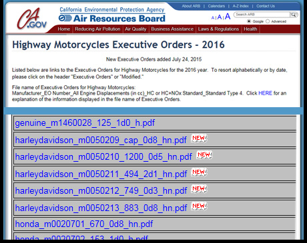Open genuine_m1460028_125_1d0_h.pdf
The height and width of the screenshot is (243, 307).
click(x=85, y=122)
